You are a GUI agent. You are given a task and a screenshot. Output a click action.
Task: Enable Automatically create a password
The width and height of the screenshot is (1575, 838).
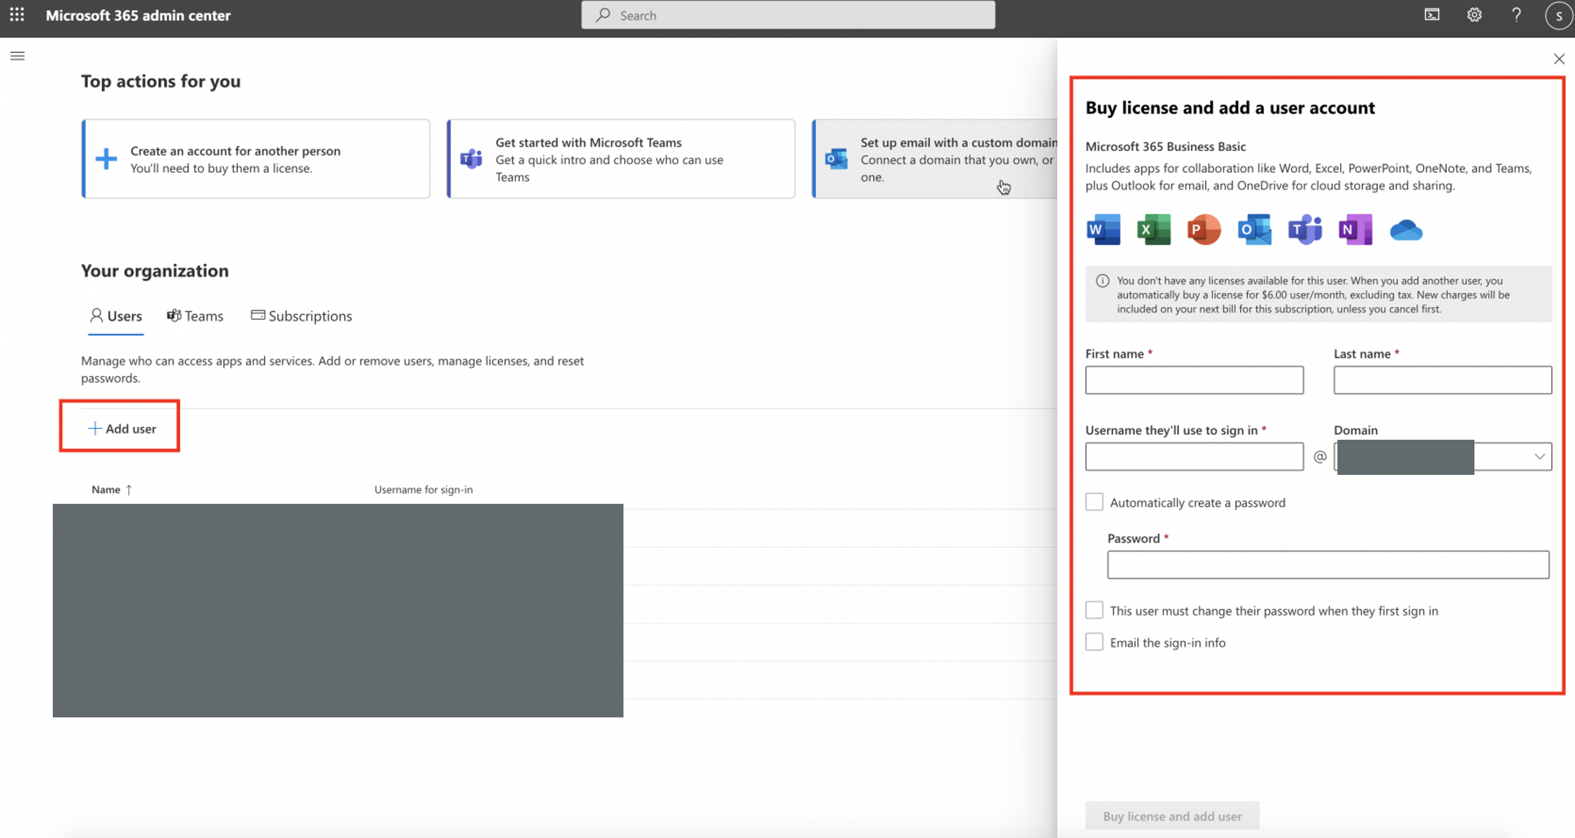1094,502
